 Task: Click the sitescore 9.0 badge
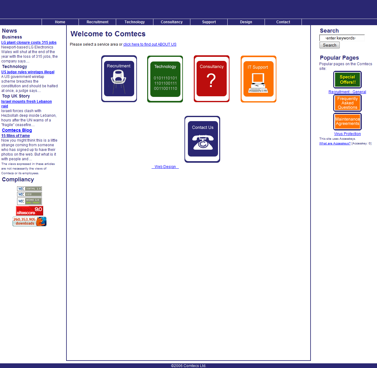(30, 211)
